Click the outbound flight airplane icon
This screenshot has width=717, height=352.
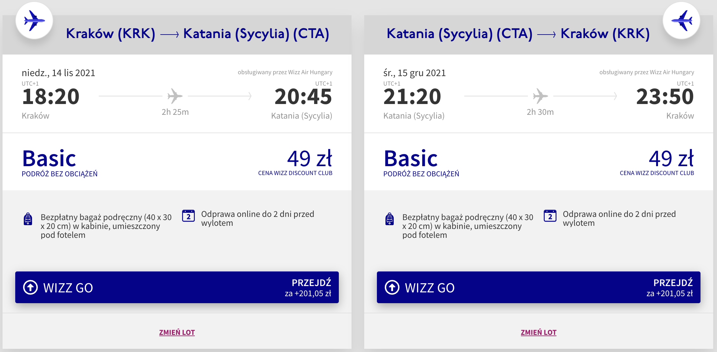coord(34,20)
